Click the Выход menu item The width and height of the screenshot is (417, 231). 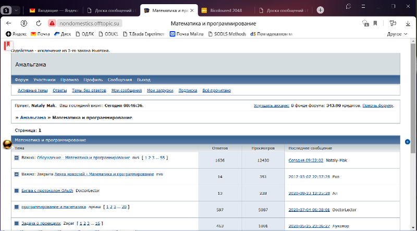coord(144,80)
